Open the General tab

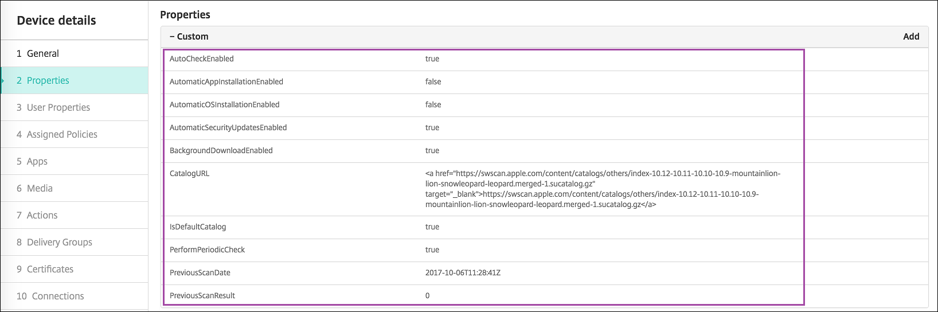[43, 53]
